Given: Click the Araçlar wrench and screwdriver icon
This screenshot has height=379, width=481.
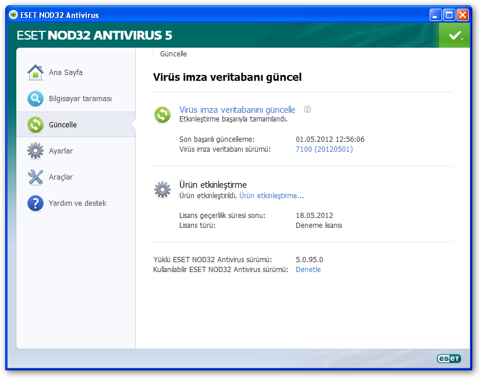Looking at the screenshot, I should (x=36, y=177).
